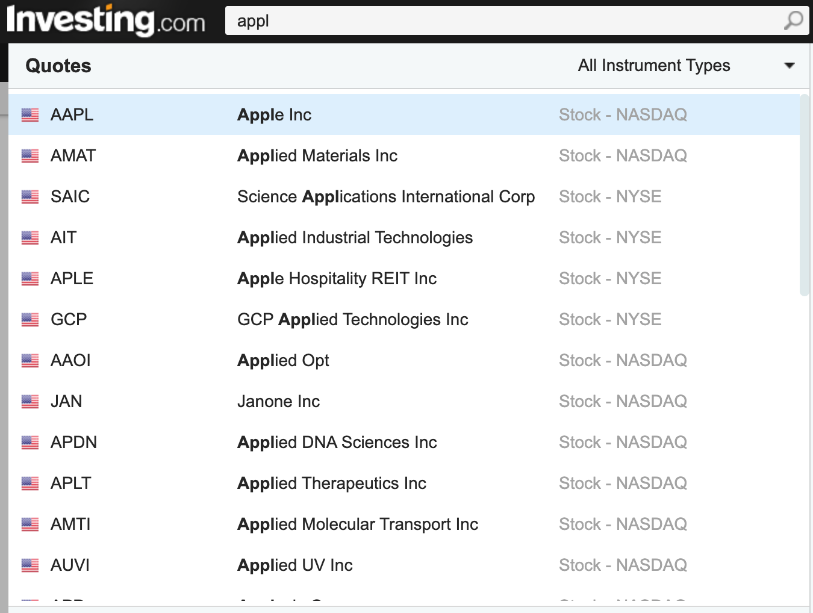813x613 pixels.
Task: Click the magnifying glass search icon
Action: pos(793,20)
